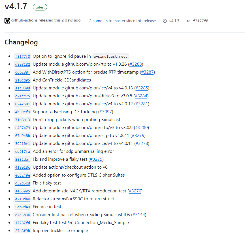This screenshot has width=245, height=234.
Task: Open commit c71cc75
Action: pos(22,96)
